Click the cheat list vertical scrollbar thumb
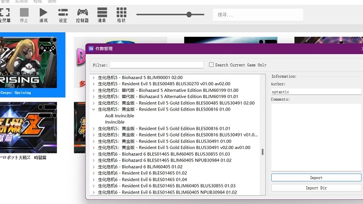Image resolution: width=363 pixels, height=204 pixels. click(x=262, y=152)
